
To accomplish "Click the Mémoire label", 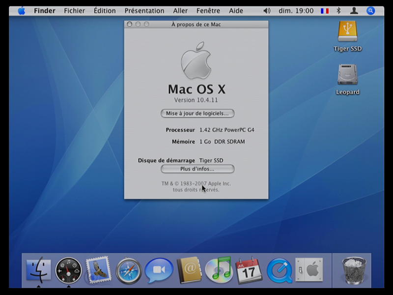I will pos(183,142).
